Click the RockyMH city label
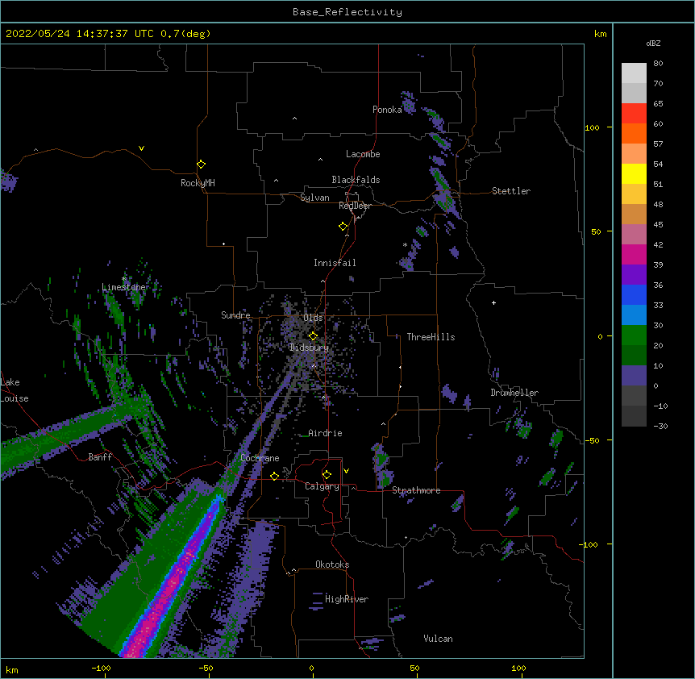 (x=198, y=182)
